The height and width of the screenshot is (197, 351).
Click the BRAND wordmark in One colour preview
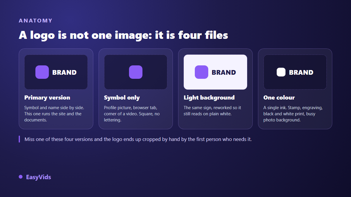tap(301, 72)
